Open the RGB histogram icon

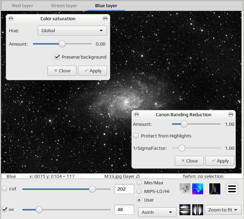(215, 189)
